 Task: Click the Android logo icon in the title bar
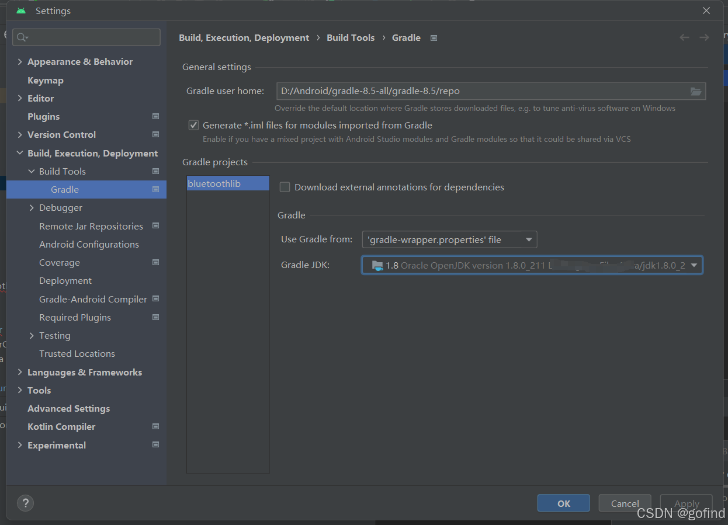(x=21, y=11)
